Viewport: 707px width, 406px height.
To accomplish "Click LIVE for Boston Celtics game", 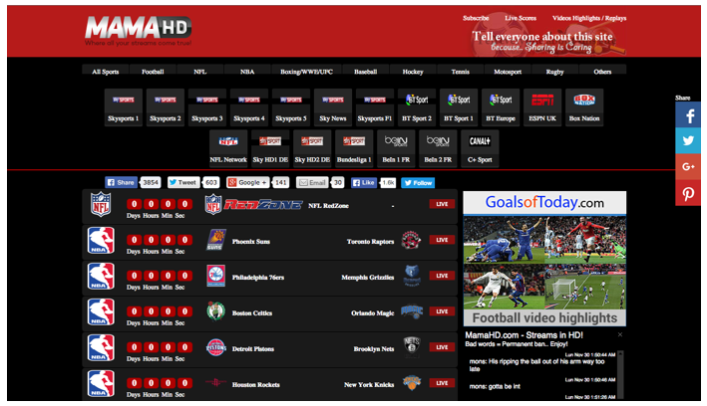I will pos(442,311).
